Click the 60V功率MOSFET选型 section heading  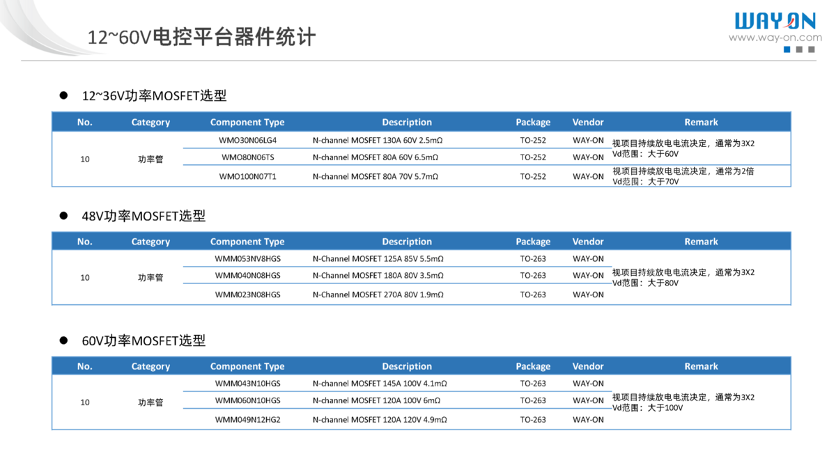(x=144, y=341)
